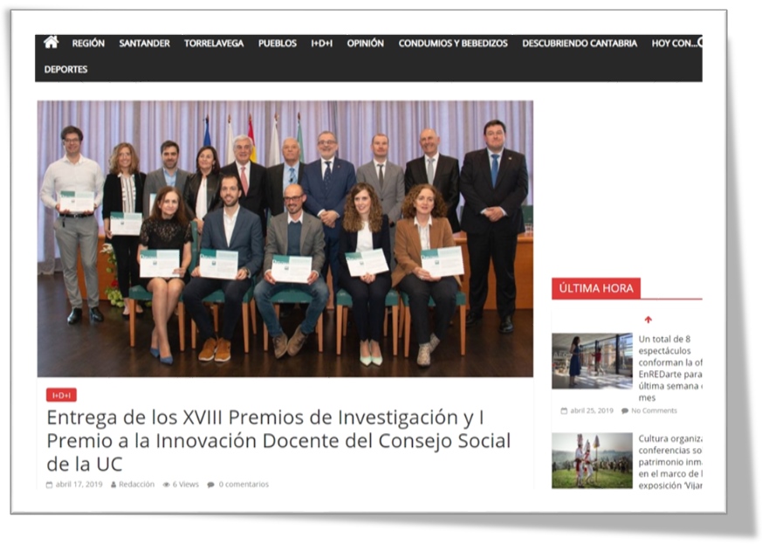Read the 'Un total de 8 espectáculos' story

tap(670, 368)
